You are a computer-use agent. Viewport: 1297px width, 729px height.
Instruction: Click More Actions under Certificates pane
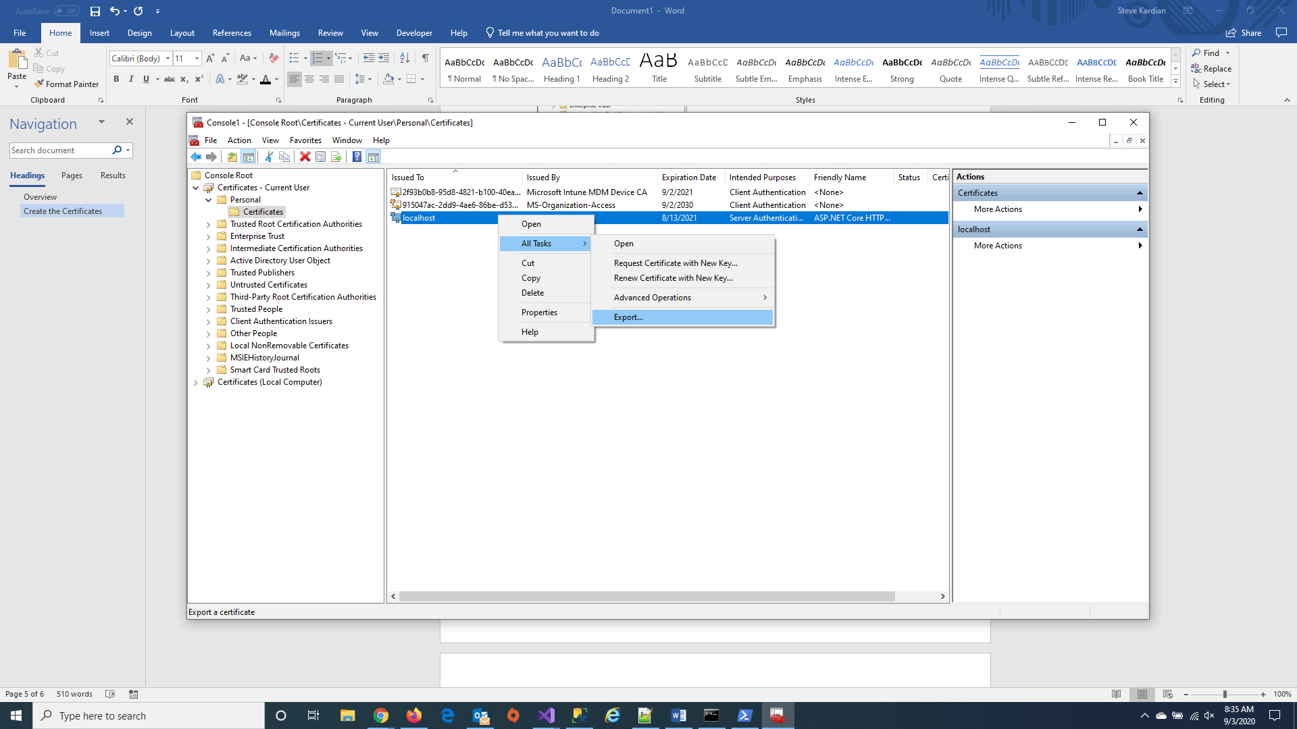click(998, 209)
